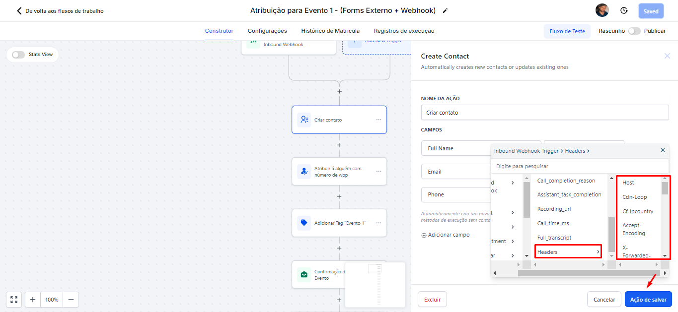This screenshot has width=678, height=312.
Task: Switch to the Configurações tab
Action: (267, 31)
